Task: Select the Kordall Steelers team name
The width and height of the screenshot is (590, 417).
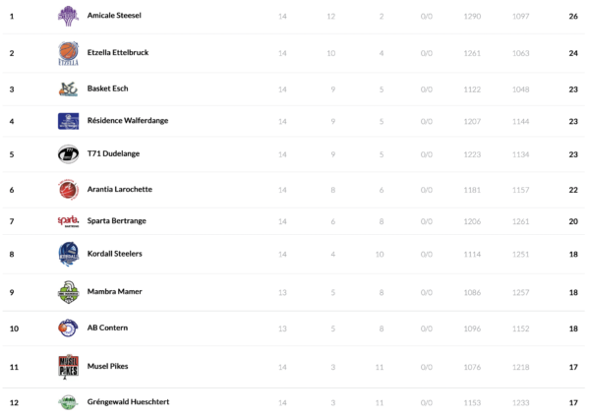Action: 115,254
